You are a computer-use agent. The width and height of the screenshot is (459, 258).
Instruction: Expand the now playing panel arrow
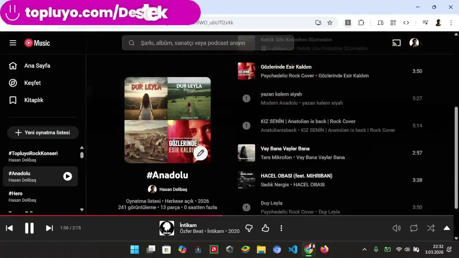pyautogui.click(x=447, y=228)
